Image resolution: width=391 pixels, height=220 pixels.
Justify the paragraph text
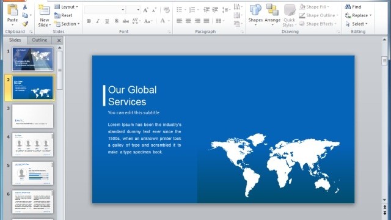click(206, 21)
